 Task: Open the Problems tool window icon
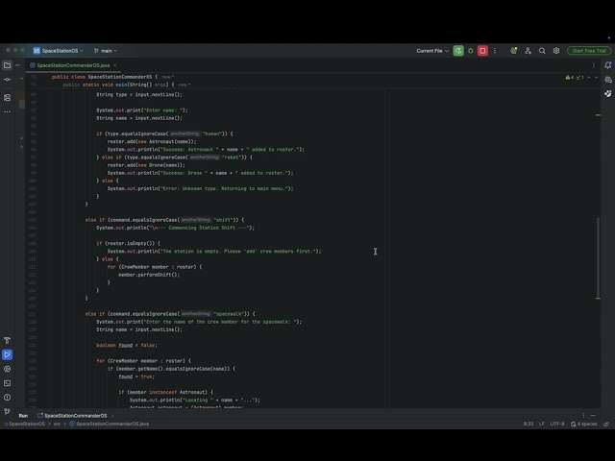[7, 397]
